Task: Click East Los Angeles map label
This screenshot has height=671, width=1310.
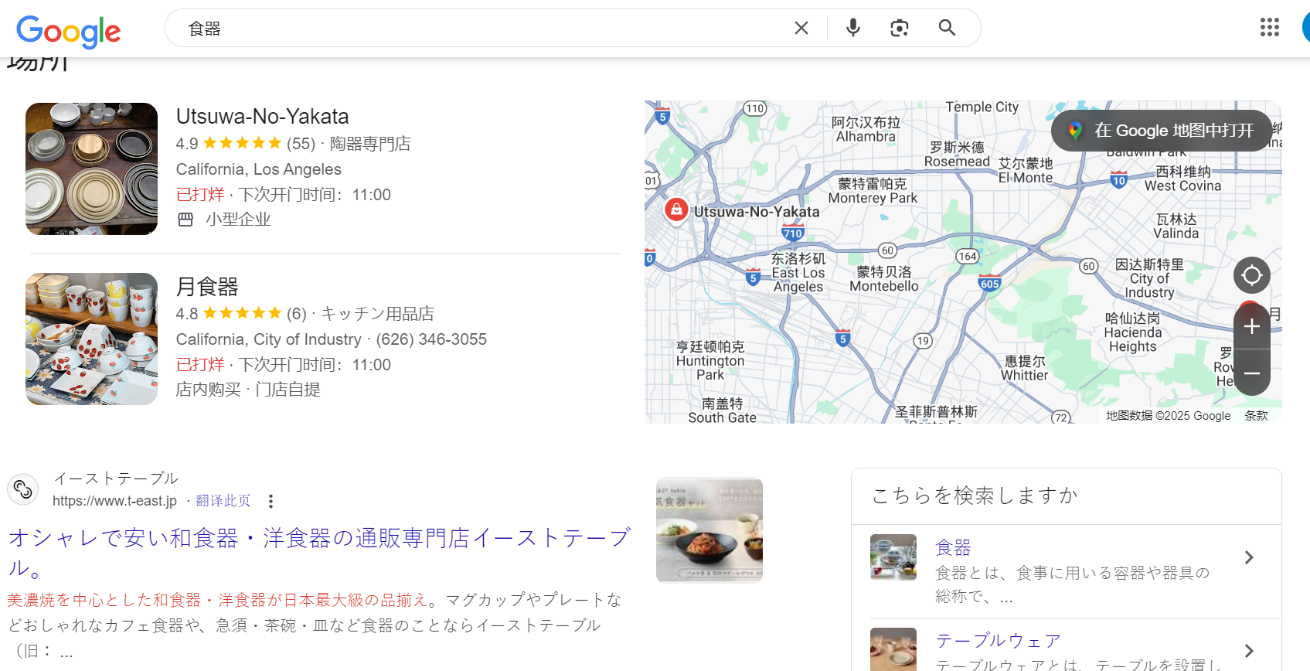Action: click(798, 273)
